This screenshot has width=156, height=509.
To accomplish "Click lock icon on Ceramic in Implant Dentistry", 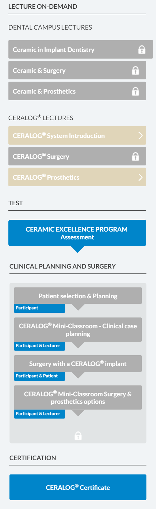I will click(142, 50).
